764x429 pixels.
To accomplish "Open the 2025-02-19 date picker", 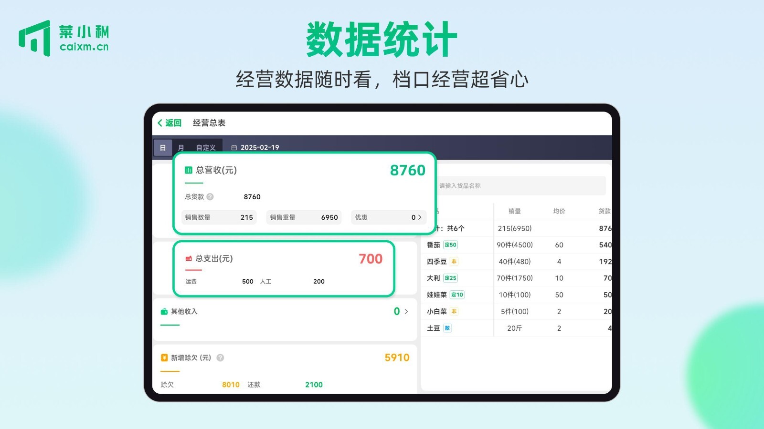I will [260, 148].
